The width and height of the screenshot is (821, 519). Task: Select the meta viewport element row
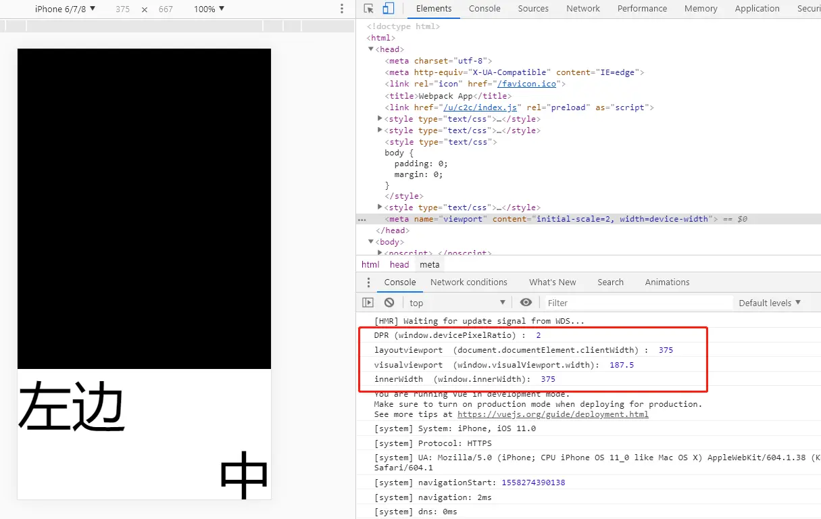pyautogui.click(x=589, y=219)
